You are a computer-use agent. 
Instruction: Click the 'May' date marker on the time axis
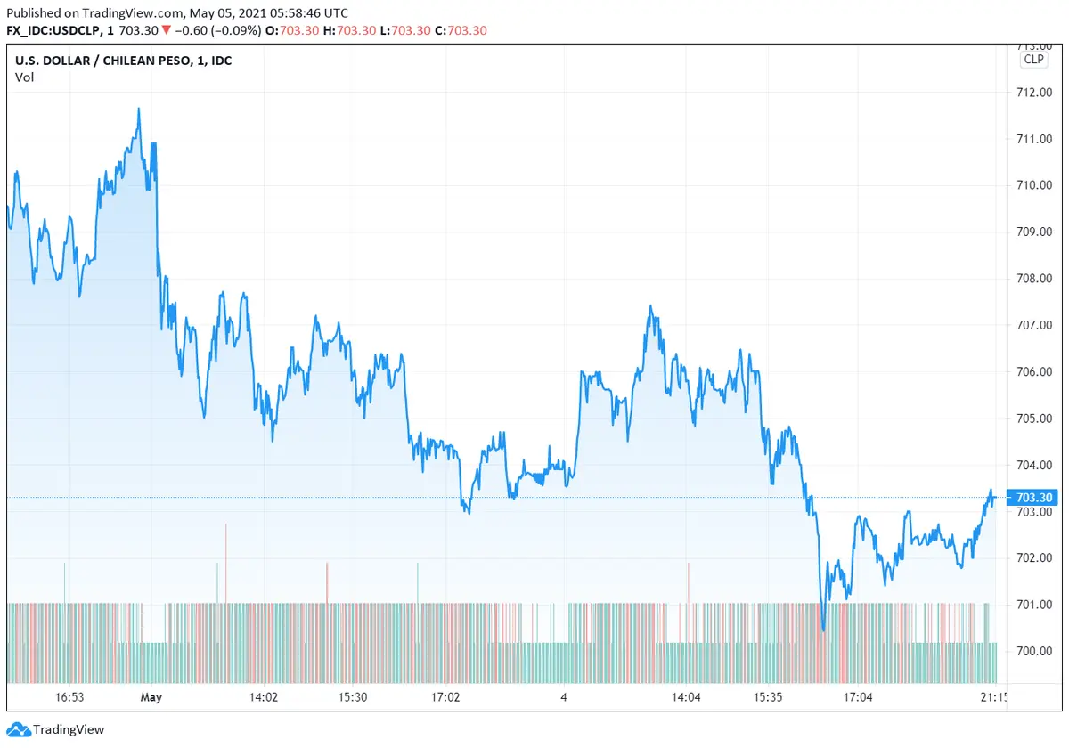(x=151, y=697)
